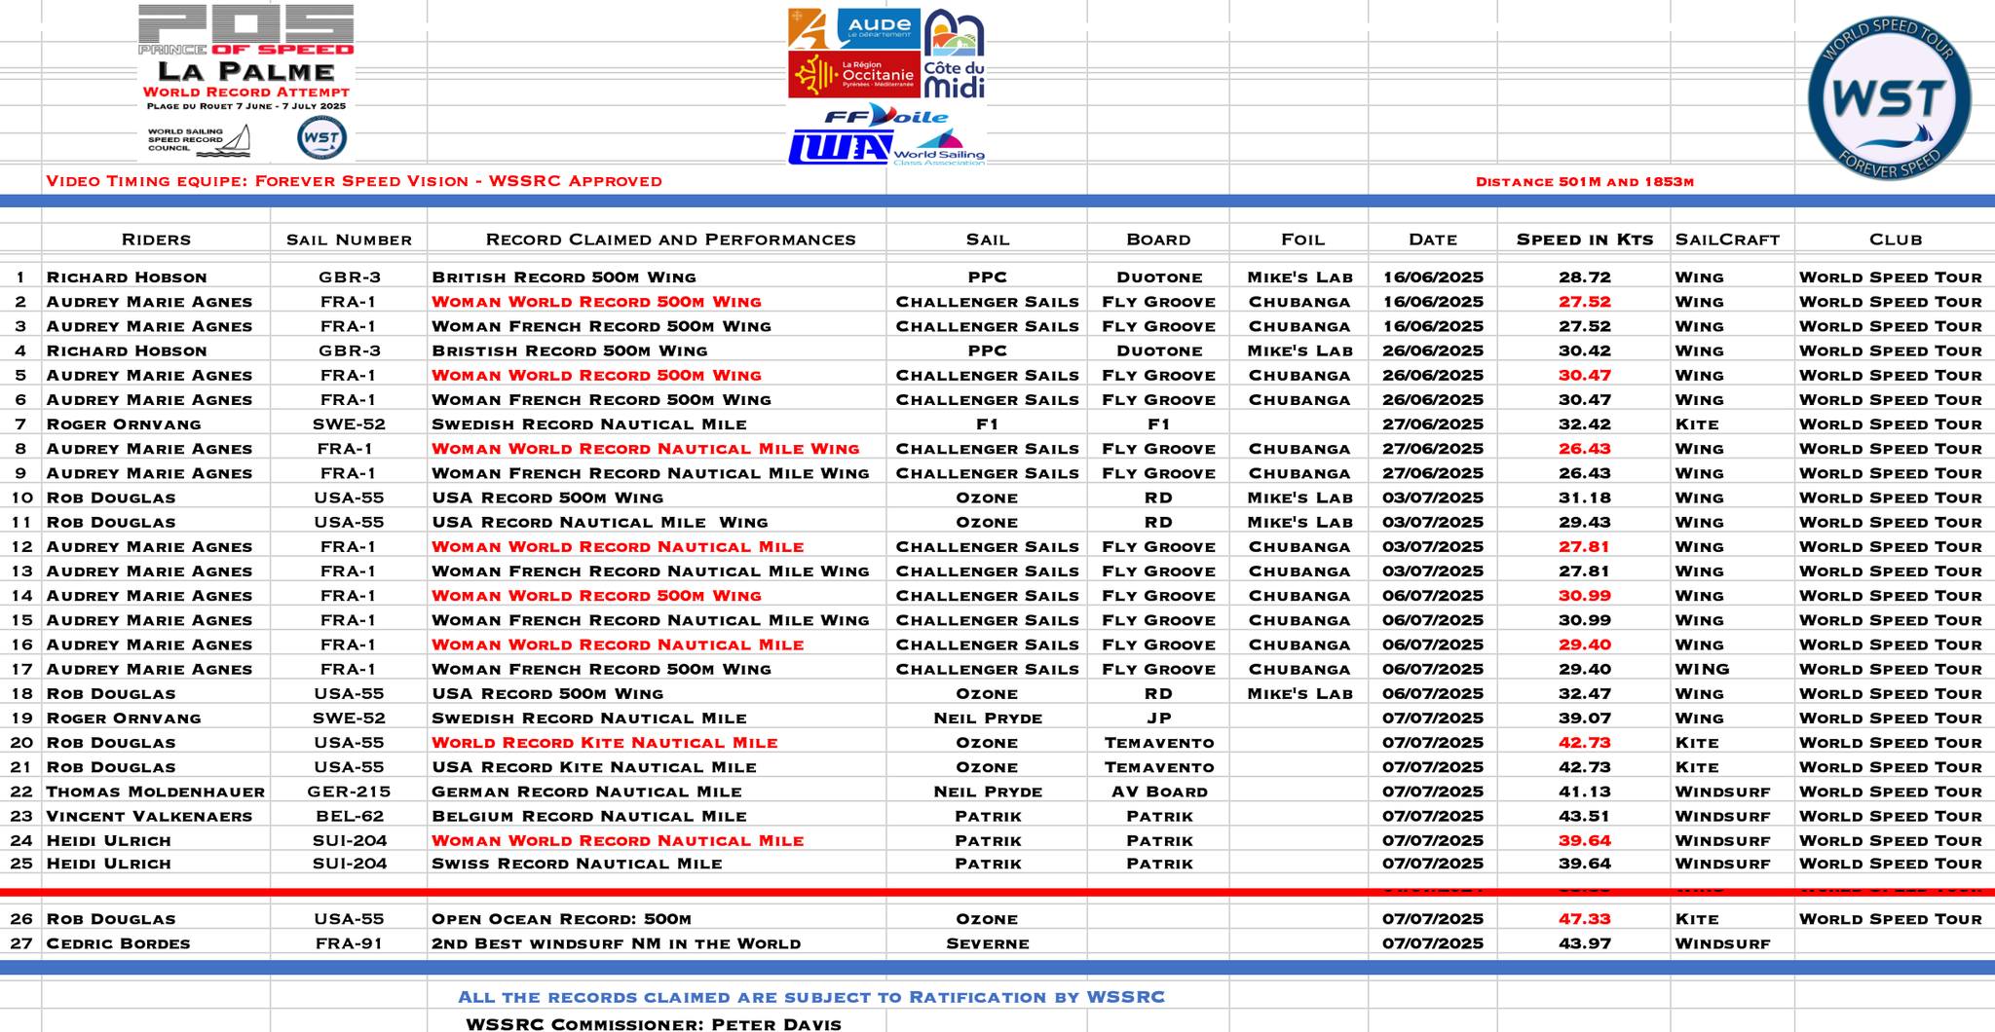Select the Speed in Kts column header
The width and height of the screenshot is (1995, 1032).
tap(1584, 240)
